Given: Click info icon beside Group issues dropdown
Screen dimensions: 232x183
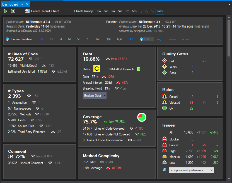Looking at the screenshot, I should point(165,170).
